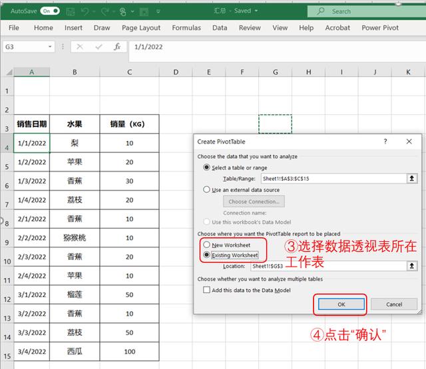Click the touch/mouse mode icon
This screenshot has height=369, width=426.
click(x=122, y=11)
